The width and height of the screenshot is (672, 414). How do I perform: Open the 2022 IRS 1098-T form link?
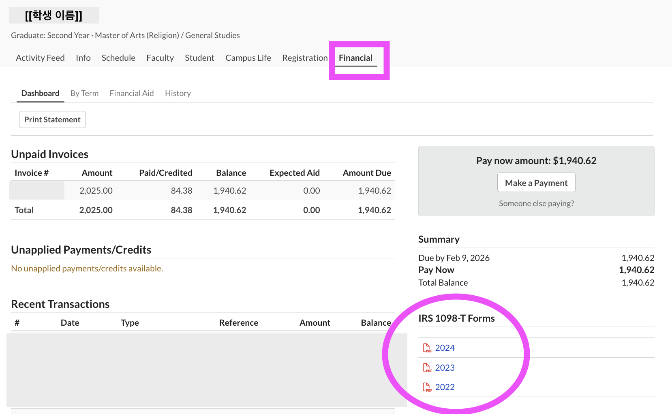(x=445, y=387)
